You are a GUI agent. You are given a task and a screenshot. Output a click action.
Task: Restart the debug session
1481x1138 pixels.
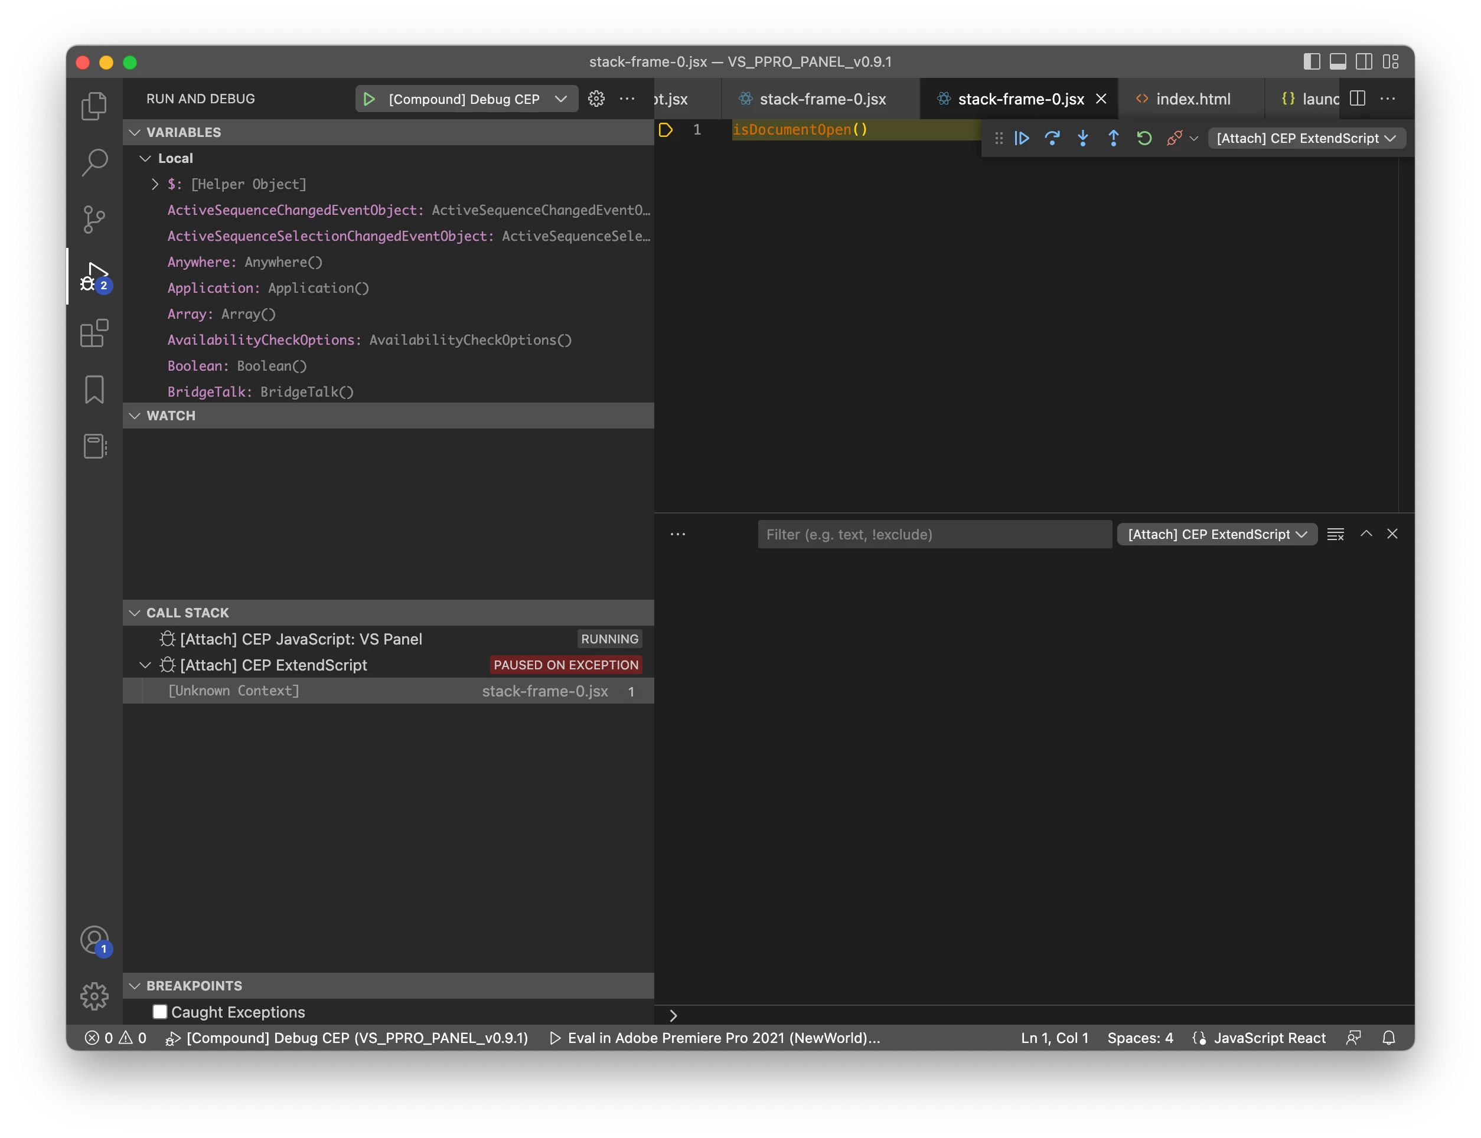click(x=1144, y=138)
